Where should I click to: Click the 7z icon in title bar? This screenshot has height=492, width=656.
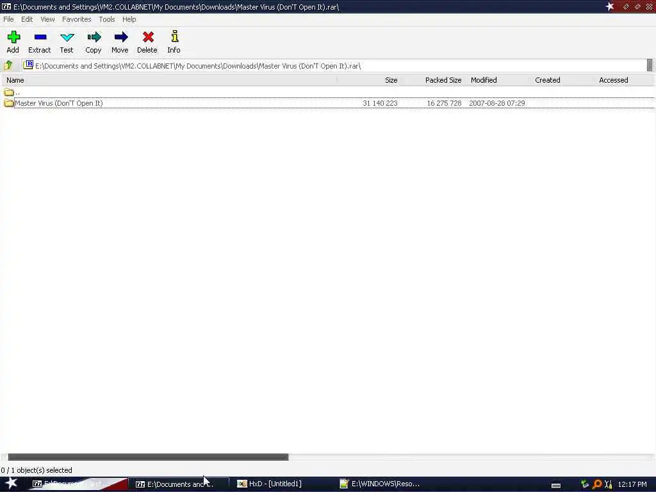click(x=6, y=6)
